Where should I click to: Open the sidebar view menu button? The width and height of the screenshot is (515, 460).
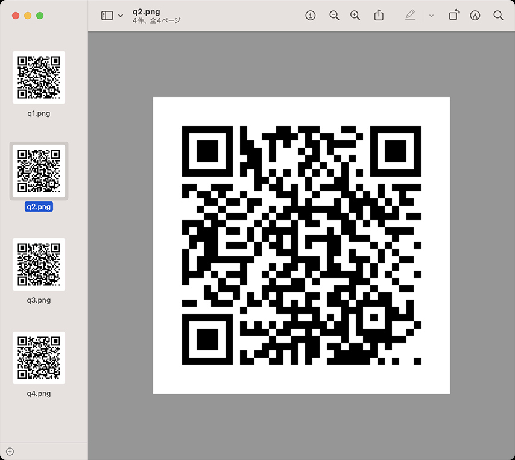(107, 16)
